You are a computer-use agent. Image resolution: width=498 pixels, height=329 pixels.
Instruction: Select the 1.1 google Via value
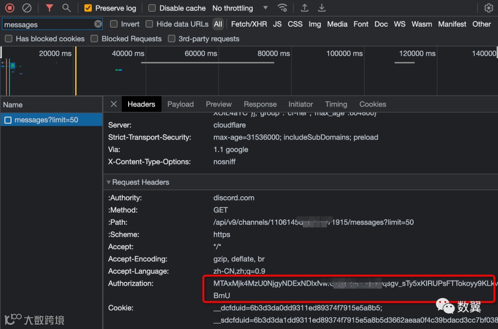231,149
